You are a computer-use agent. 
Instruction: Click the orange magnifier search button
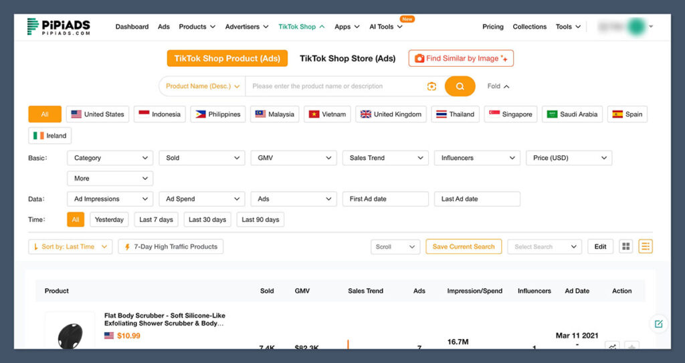(460, 86)
